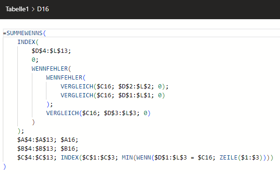Click the breadcrumb chevron separator after Tabelle1
The height and width of the screenshot is (174, 280).
[33, 9]
